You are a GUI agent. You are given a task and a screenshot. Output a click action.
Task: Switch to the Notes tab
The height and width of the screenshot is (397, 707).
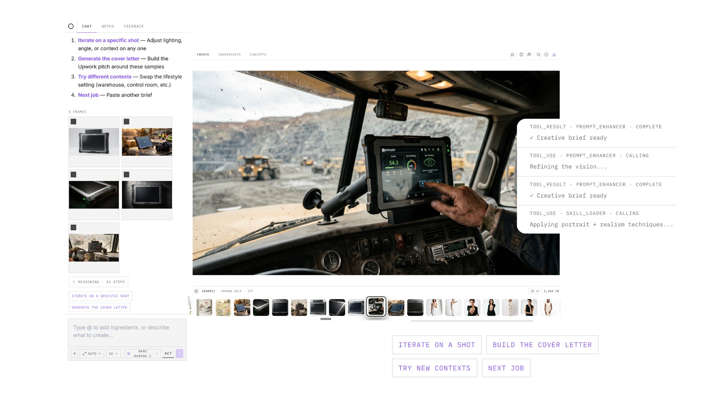(108, 26)
